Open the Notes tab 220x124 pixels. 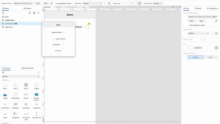pos(198,8)
